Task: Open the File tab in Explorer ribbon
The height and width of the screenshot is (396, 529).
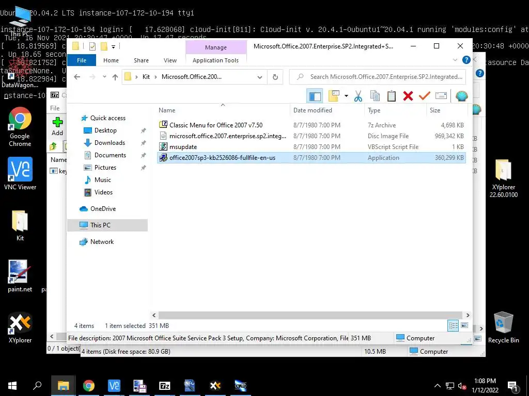Action: point(82,60)
